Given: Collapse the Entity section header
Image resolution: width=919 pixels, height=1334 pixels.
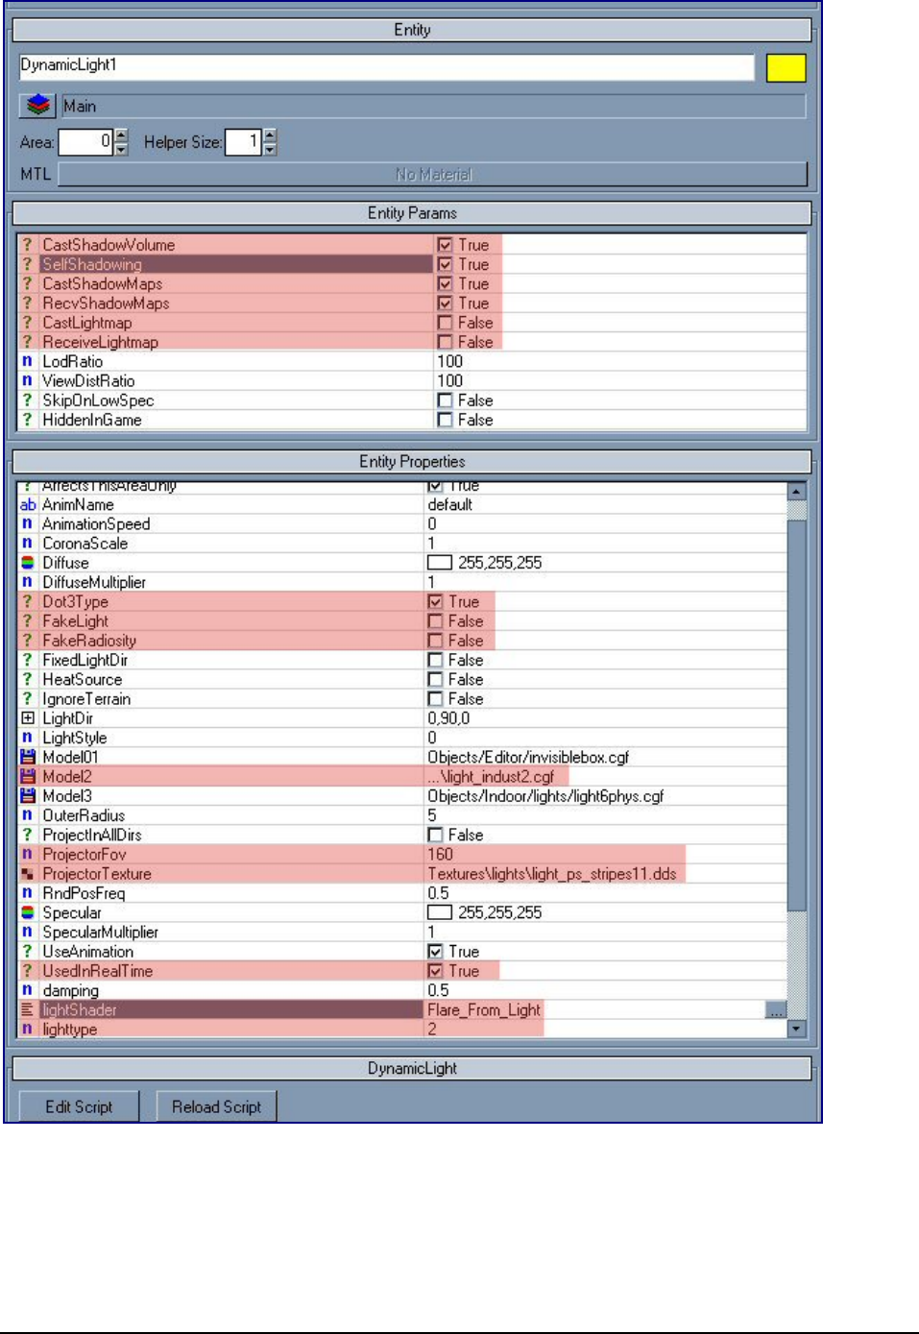Looking at the screenshot, I should (x=412, y=30).
